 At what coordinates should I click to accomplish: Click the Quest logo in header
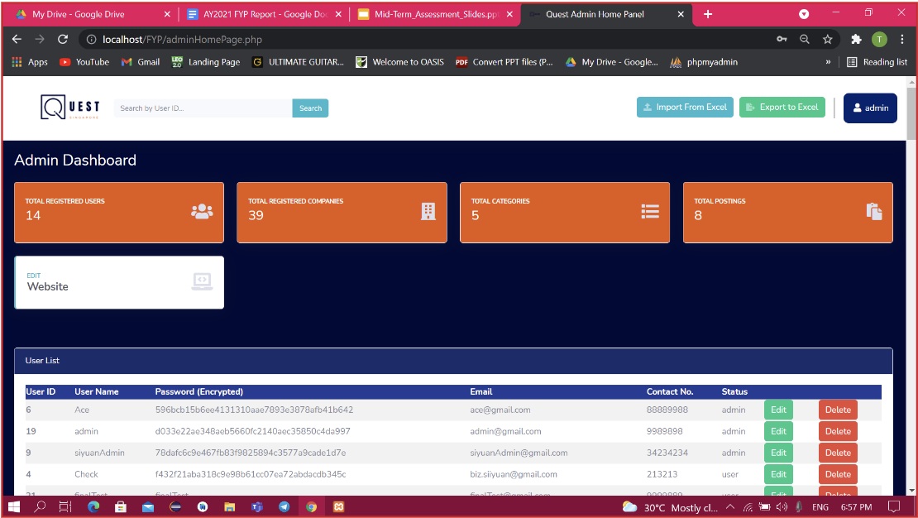click(70, 107)
